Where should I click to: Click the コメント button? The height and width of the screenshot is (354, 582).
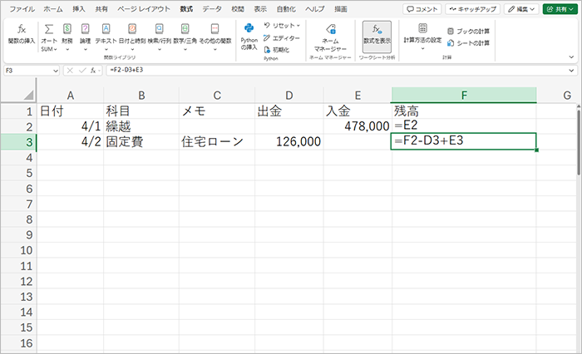click(x=422, y=9)
